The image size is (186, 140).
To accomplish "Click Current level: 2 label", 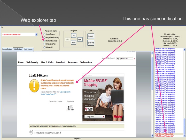I will point(115,39).
